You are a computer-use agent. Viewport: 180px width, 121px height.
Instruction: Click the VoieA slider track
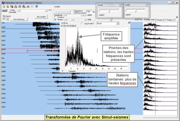[x=109, y=11]
